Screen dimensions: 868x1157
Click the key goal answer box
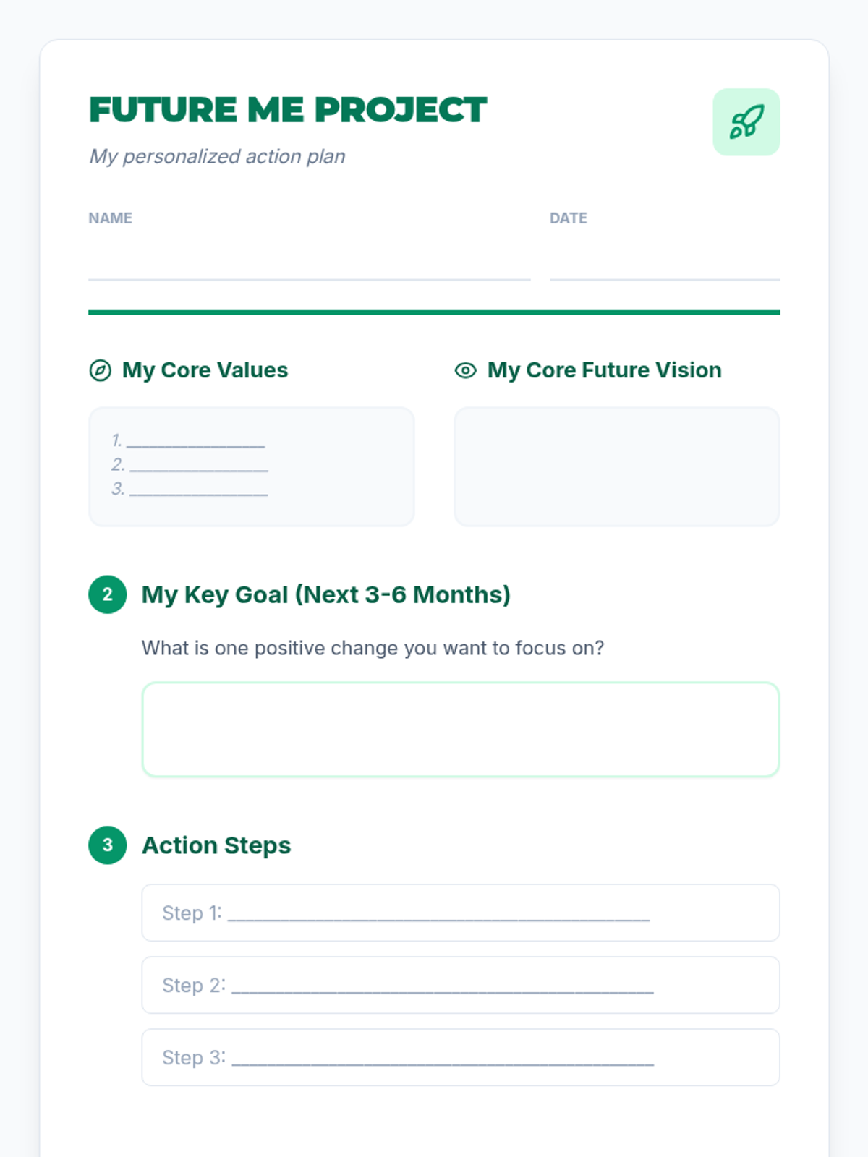pos(461,730)
